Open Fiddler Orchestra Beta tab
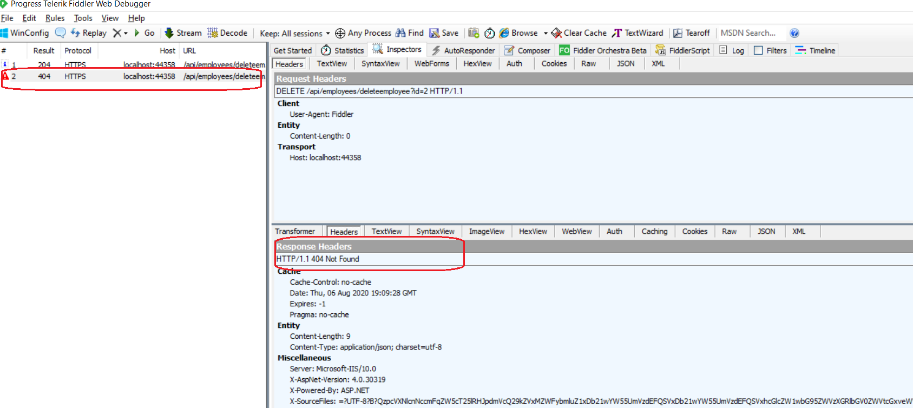Viewport: 913px width, 408px height. [603, 50]
